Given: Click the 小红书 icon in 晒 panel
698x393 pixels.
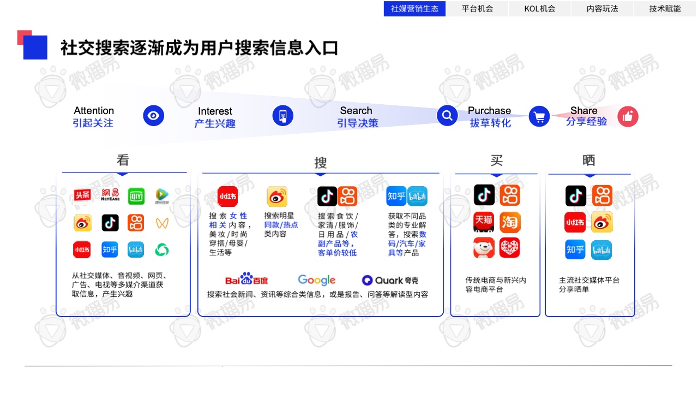Looking at the screenshot, I should pos(576,222).
